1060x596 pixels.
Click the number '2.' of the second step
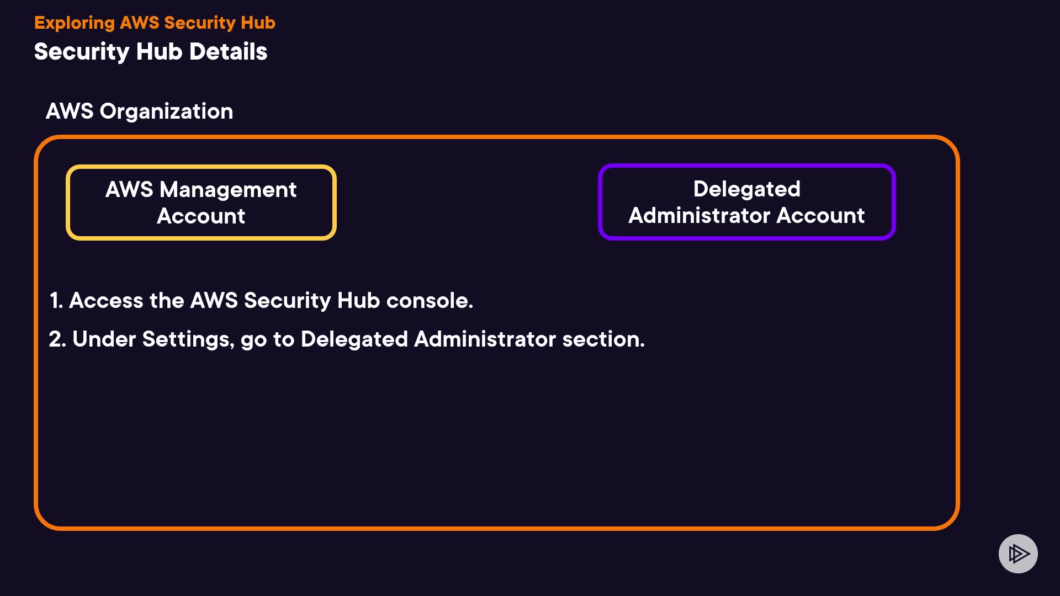[57, 339]
